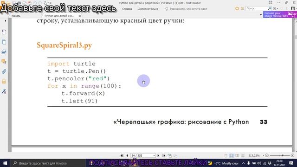Click the zoom out minus button

[x=267, y=155]
